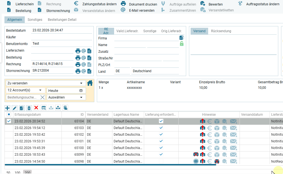Click the trash can delete icon
Image resolution: width=283 pixels, height=174 pixels.
click(x=29, y=108)
